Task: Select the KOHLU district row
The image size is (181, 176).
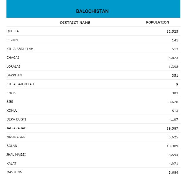Action: [x=12, y=110]
